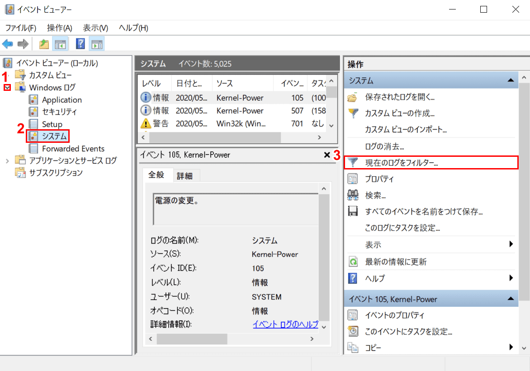Toggle the action pane toolbar icon
This screenshot has width=530, height=371.
[x=97, y=44]
